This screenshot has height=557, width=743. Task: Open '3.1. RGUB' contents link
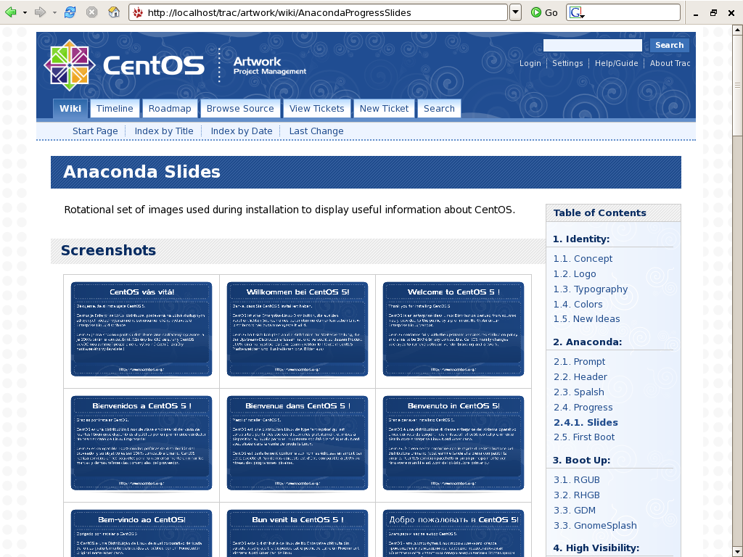point(577,480)
